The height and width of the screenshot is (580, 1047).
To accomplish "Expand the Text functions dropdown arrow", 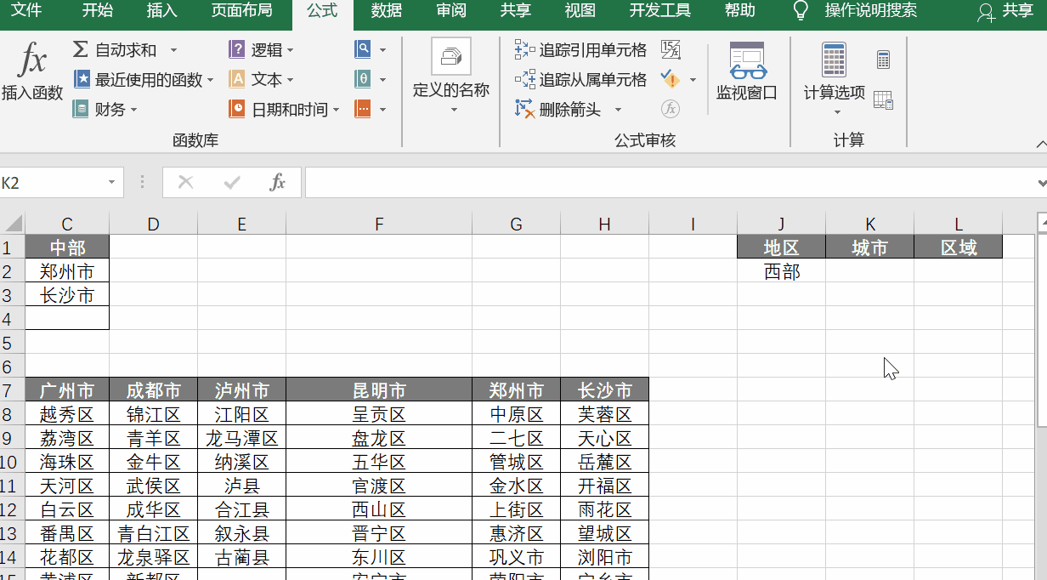I will point(291,81).
